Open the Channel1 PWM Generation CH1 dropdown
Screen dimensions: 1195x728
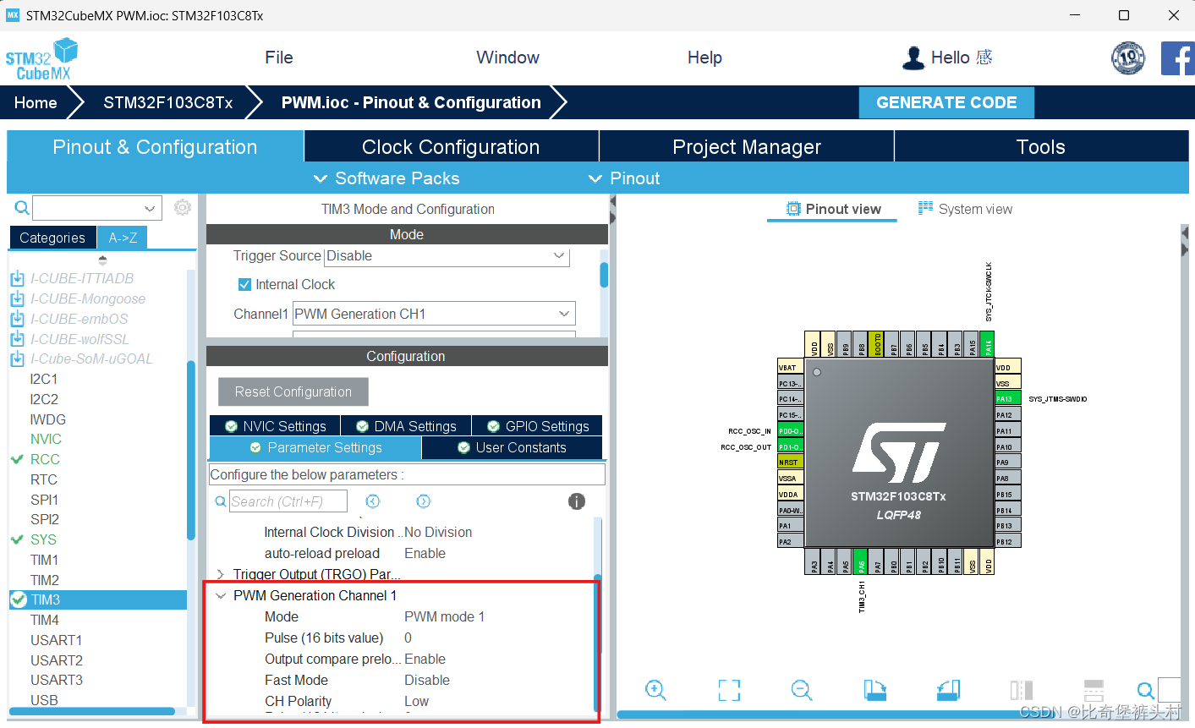pos(434,314)
